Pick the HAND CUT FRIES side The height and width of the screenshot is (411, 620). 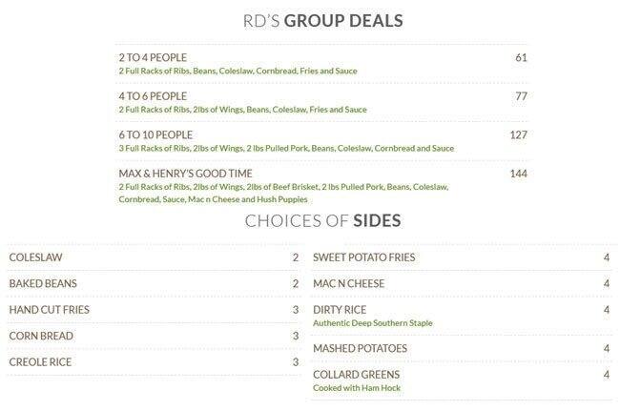pos(50,310)
